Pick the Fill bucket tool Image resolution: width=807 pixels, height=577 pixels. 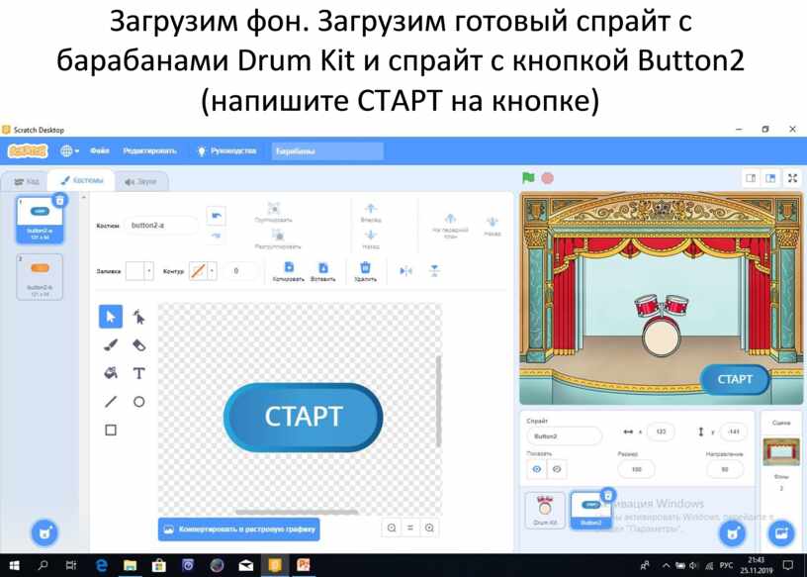click(x=111, y=373)
